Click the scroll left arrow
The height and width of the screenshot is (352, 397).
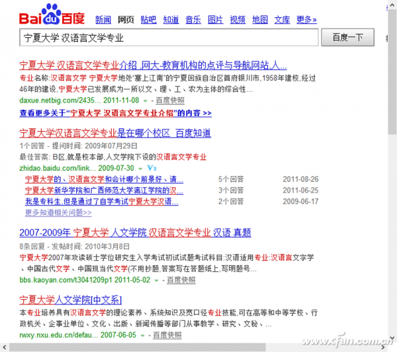coord(5,347)
